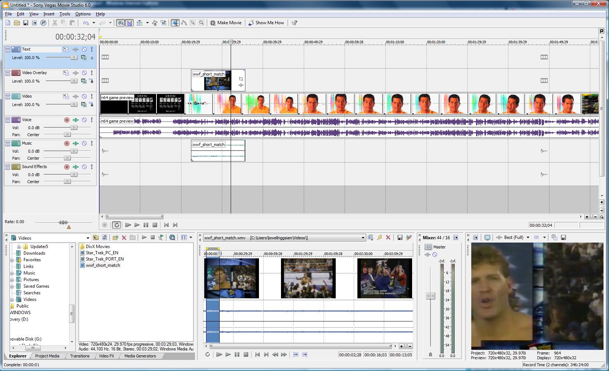Select the Envelope Edit tool
This screenshot has height=371, width=609.
184,23
